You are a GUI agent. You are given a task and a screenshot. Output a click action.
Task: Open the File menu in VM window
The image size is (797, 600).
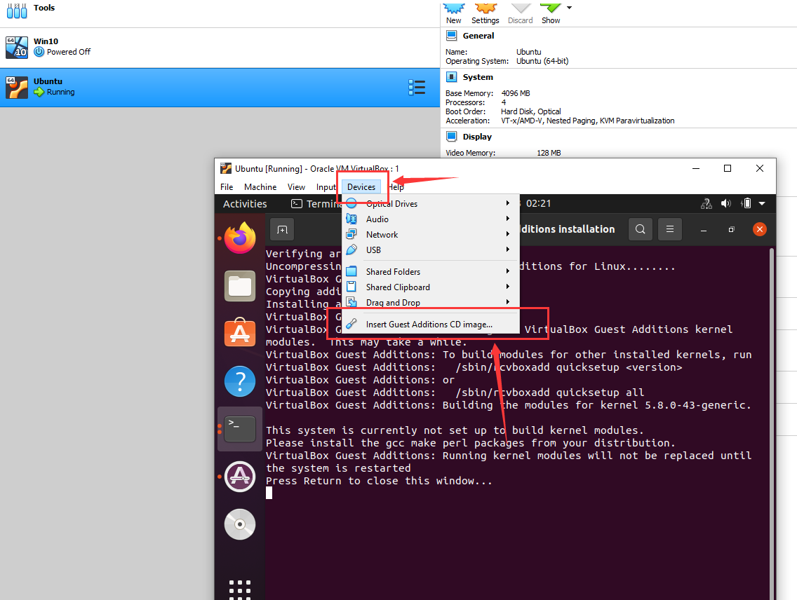[227, 187]
